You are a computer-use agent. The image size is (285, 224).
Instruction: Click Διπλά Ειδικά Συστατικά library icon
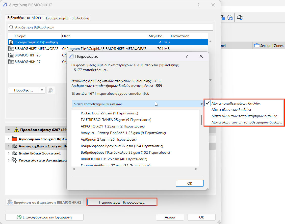pos(14,153)
